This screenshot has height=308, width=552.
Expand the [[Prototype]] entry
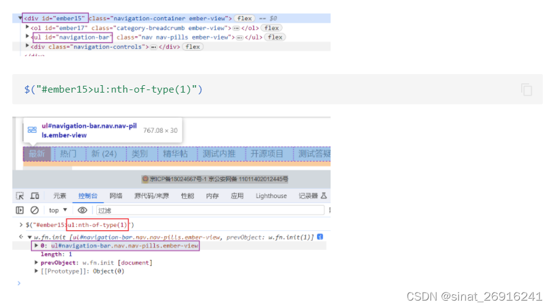[36, 270]
